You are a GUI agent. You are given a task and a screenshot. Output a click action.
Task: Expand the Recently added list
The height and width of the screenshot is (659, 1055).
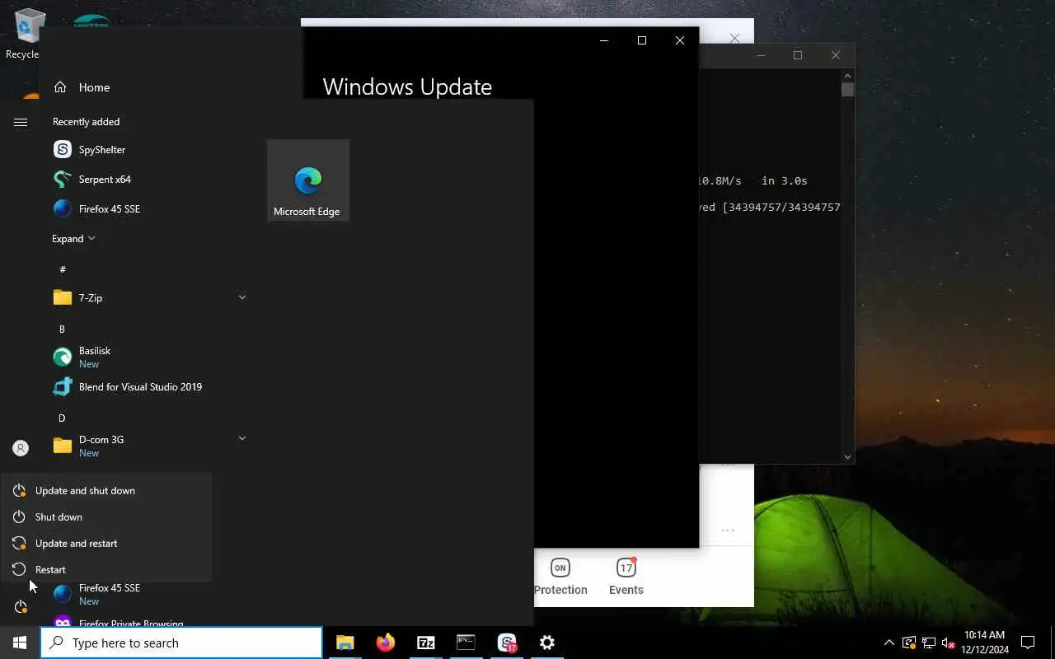pyautogui.click(x=73, y=239)
